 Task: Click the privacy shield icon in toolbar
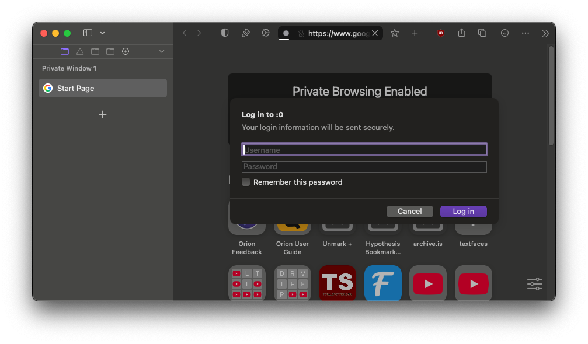click(x=225, y=33)
